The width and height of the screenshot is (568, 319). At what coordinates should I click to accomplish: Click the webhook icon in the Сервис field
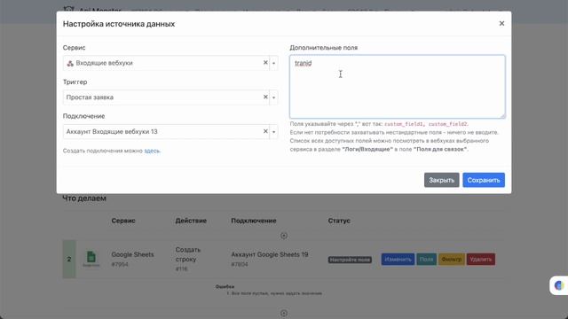70,63
